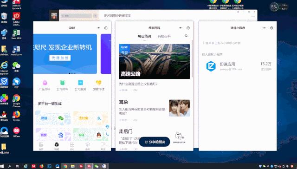Open Internet Explorer desktop shortcut
Image resolution: width=297 pixels, height=169 pixels.
[x=4, y=68]
